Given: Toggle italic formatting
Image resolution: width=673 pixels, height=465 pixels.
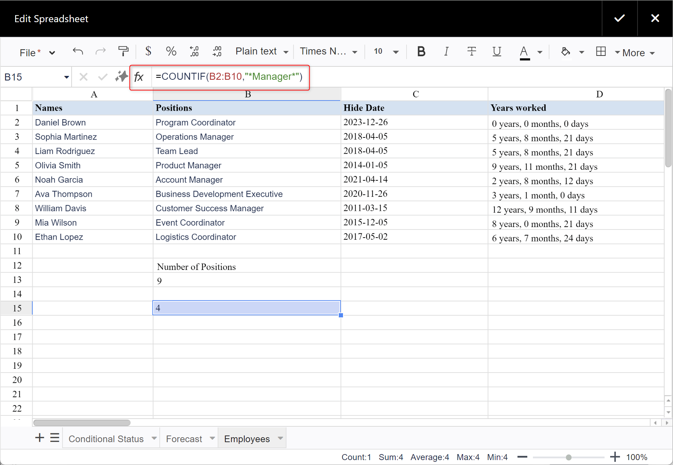Looking at the screenshot, I should pos(446,52).
